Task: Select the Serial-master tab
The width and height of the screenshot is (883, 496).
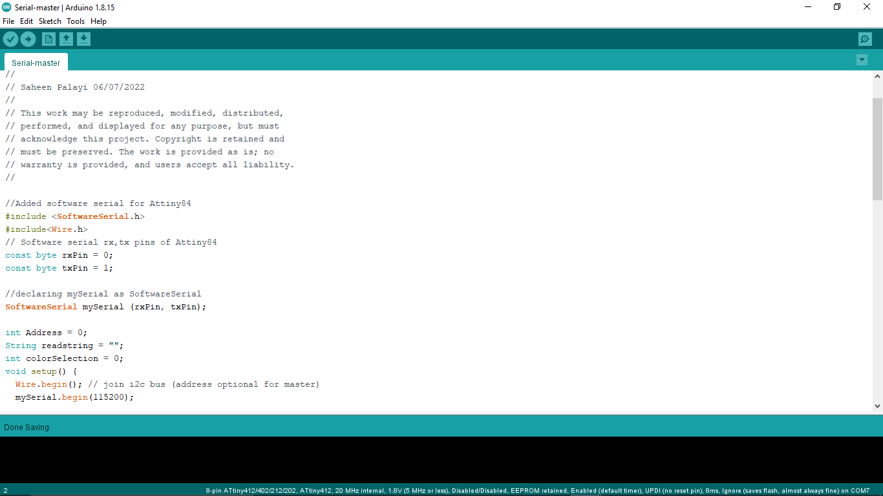Action: [x=36, y=63]
